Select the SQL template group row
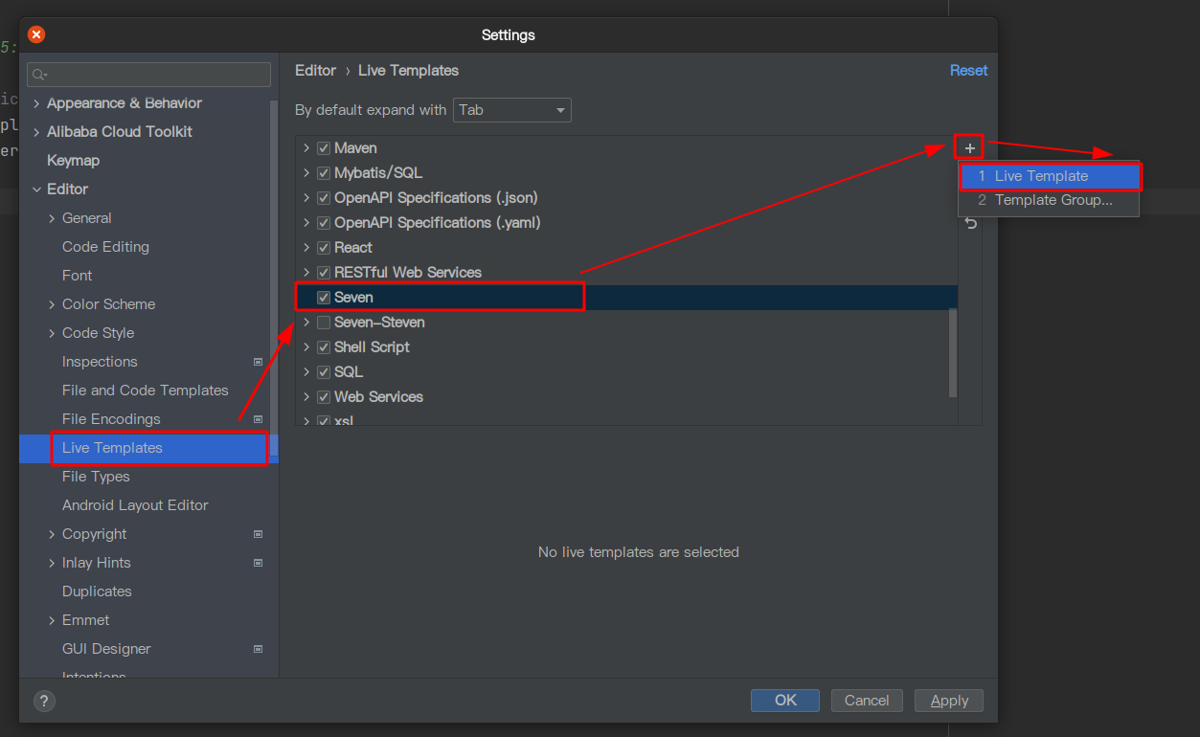The image size is (1200, 737). 626,372
